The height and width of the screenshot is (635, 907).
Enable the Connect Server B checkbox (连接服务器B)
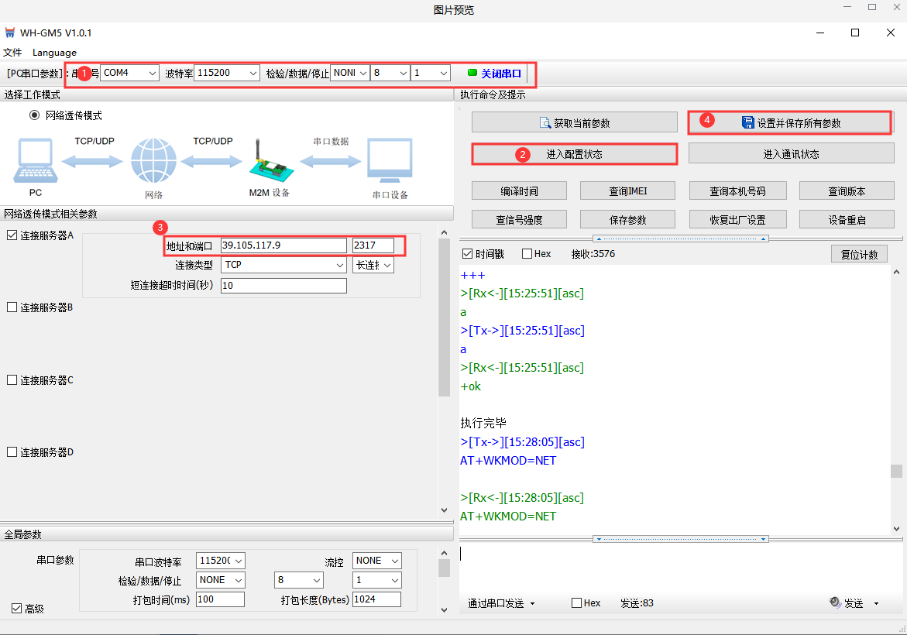(12, 307)
